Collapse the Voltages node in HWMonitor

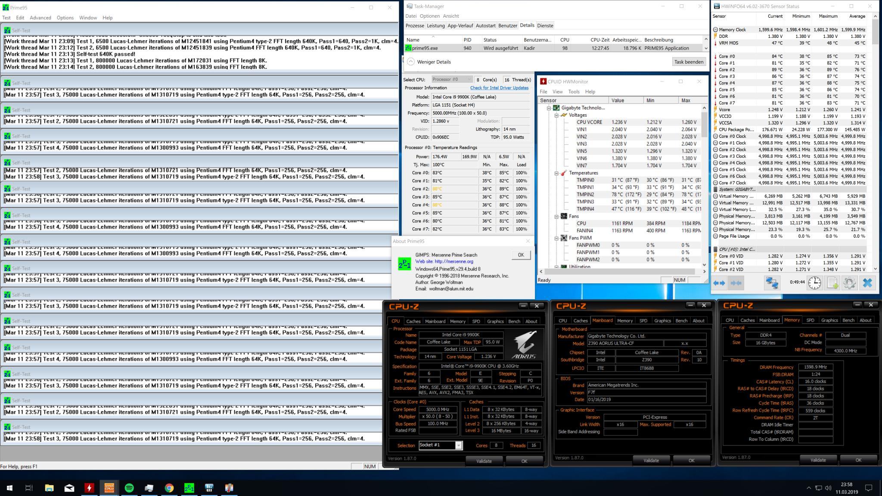(x=556, y=115)
